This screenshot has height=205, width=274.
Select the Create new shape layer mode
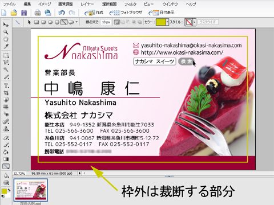point(116,22)
